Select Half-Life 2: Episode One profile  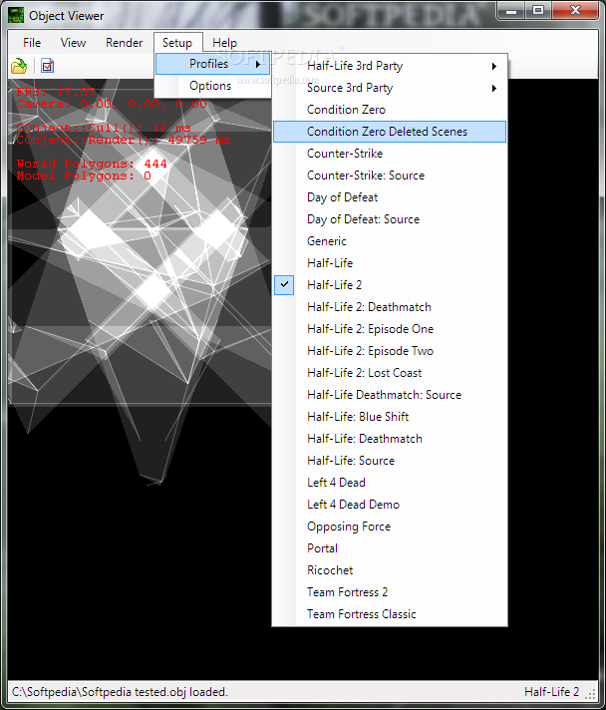390,329
